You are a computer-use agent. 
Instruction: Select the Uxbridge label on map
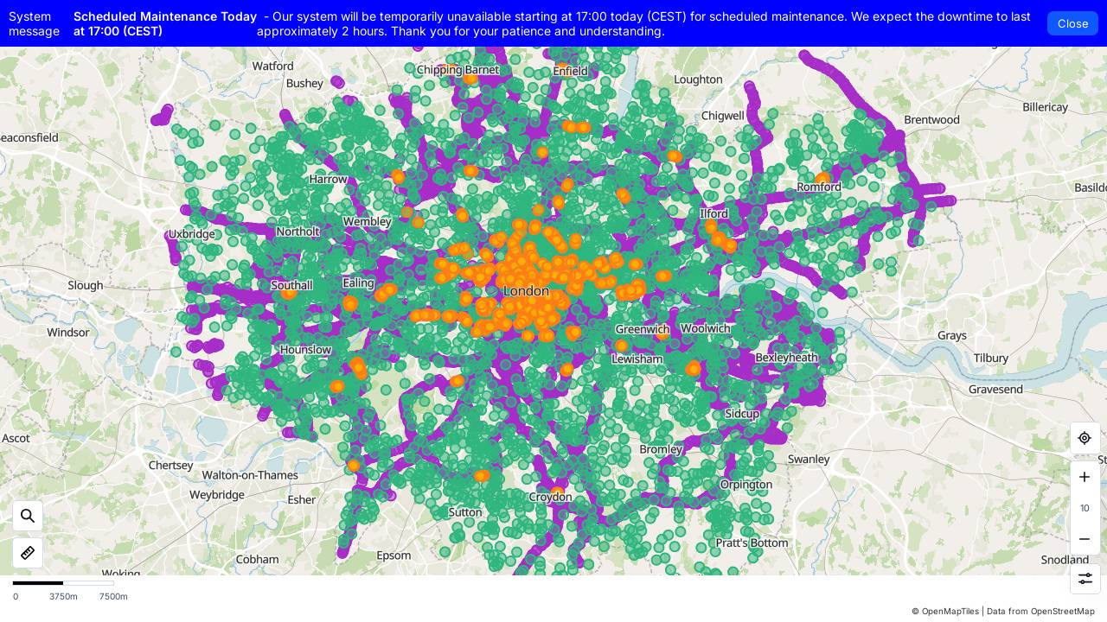click(x=191, y=234)
